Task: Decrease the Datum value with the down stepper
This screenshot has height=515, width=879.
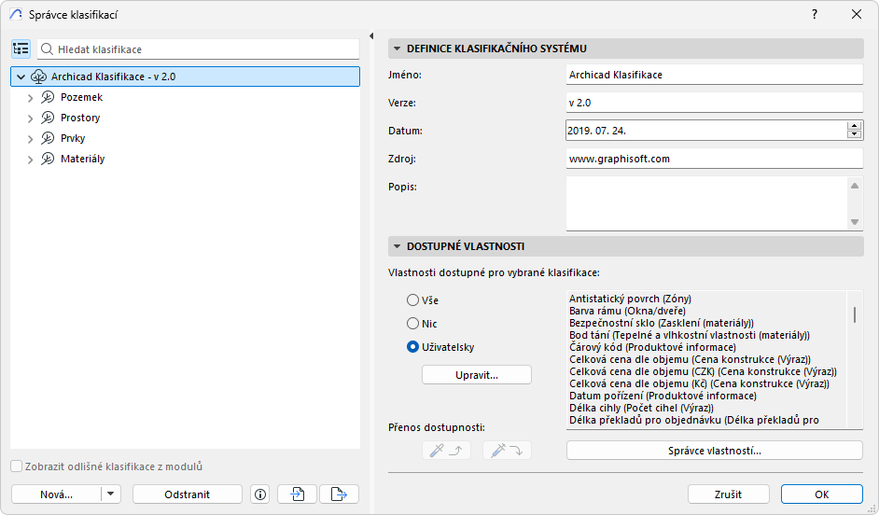Action: point(855,134)
